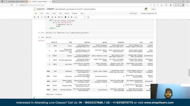Screen dimensions: 190x106
Task: Open the Help menu
Action: (x=82, y=13)
